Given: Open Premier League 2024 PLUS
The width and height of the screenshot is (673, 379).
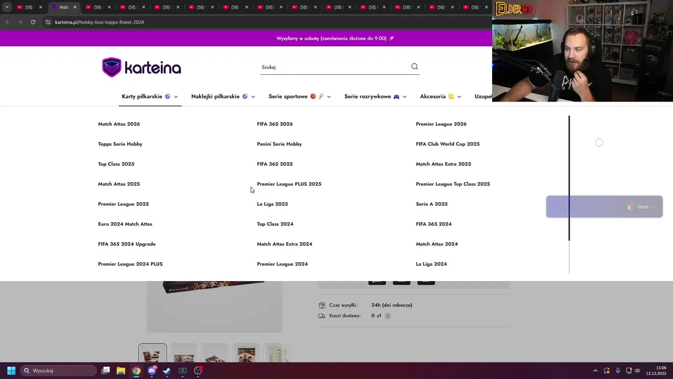Looking at the screenshot, I should [x=130, y=264].
